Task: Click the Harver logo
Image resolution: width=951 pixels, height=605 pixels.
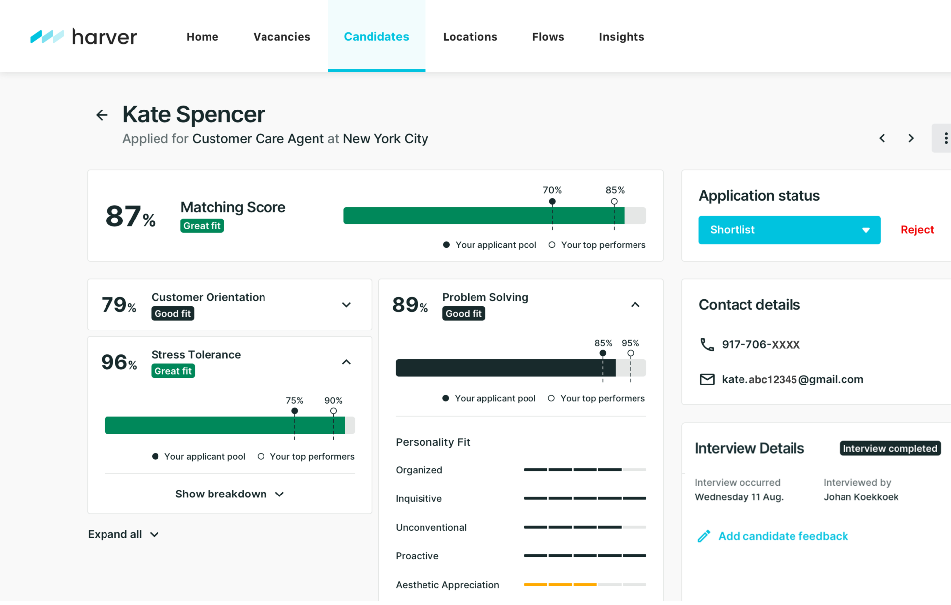Action: pyautogui.click(x=83, y=37)
